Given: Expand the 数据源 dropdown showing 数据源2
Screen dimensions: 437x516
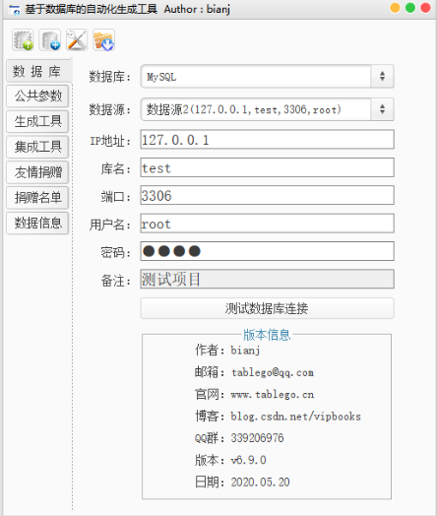Looking at the screenshot, I should [x=268, y=109].
